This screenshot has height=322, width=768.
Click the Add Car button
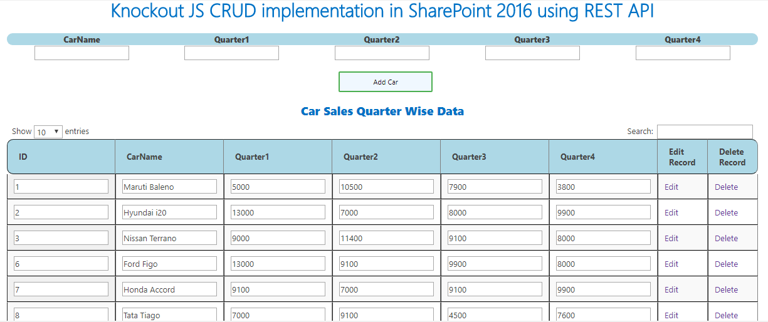click(x=386, y=82)
